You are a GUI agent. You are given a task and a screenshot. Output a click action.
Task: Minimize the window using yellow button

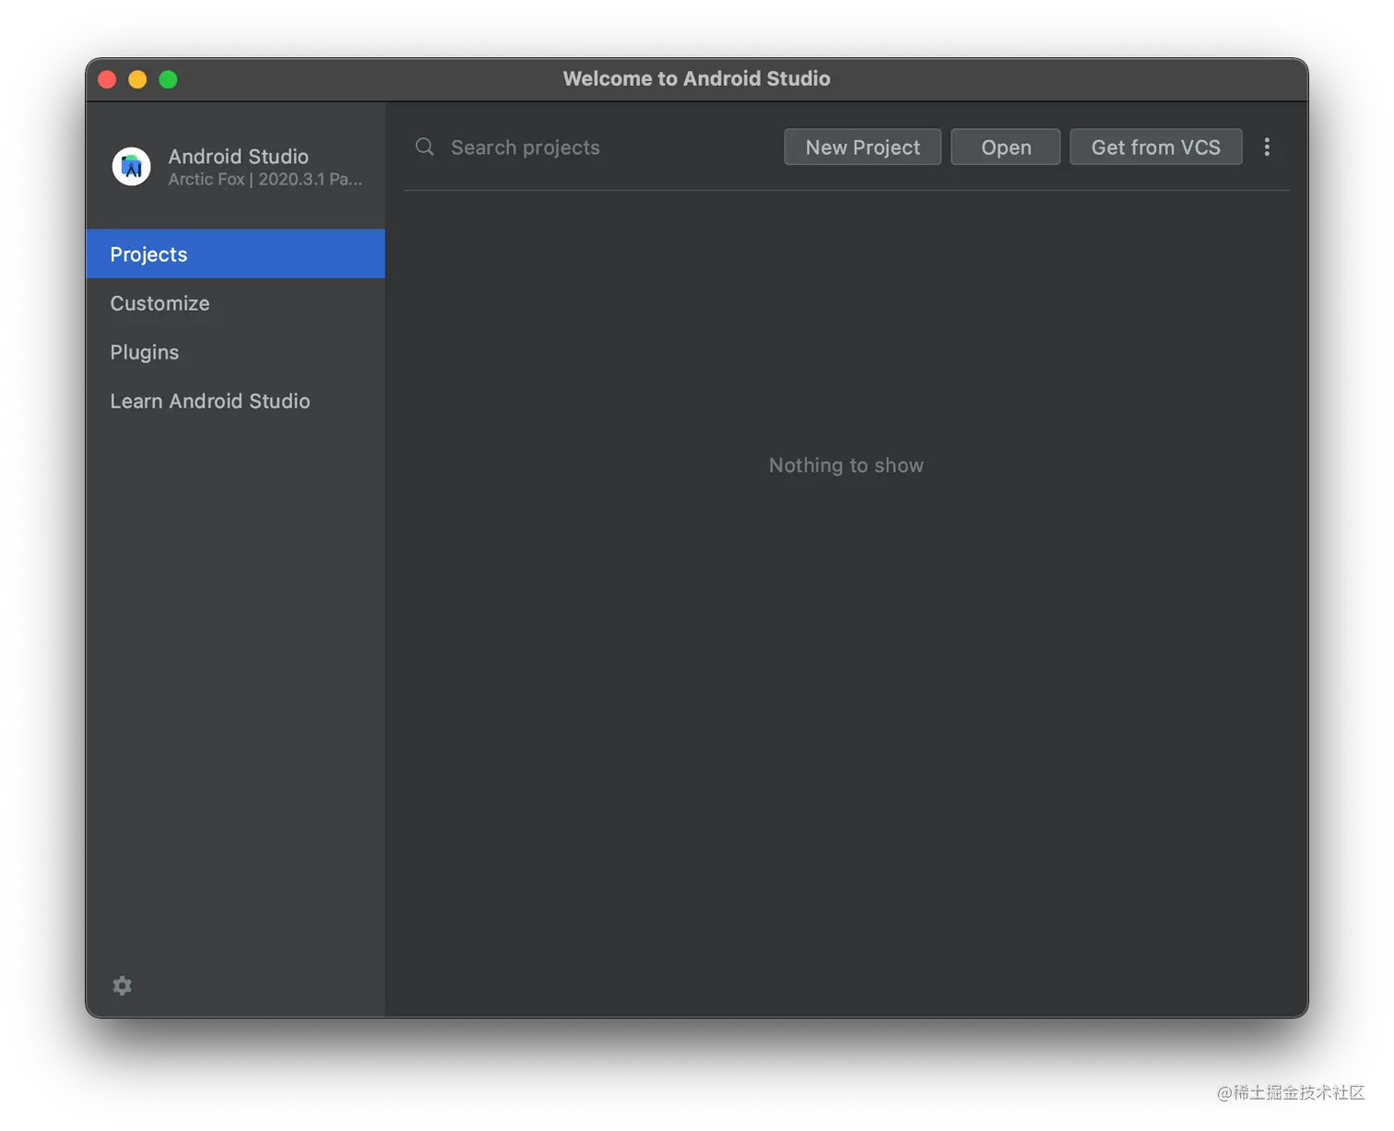pos(137,79)
